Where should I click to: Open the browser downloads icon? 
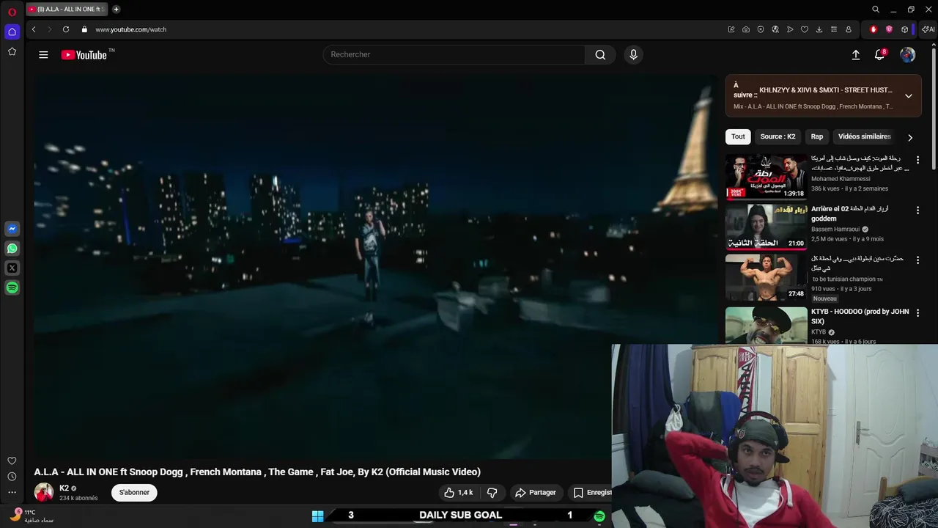click(819, 29)
